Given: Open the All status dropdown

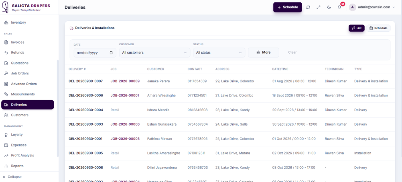Looking at the screenshot, I should tap(219, 53).
